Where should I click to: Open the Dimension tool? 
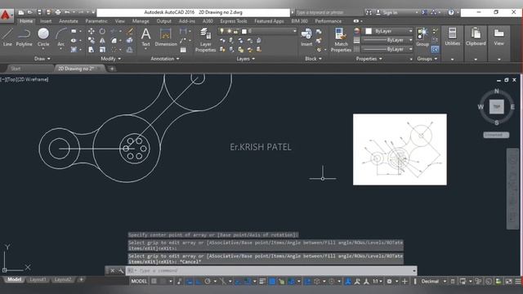[x=166, y=37]
